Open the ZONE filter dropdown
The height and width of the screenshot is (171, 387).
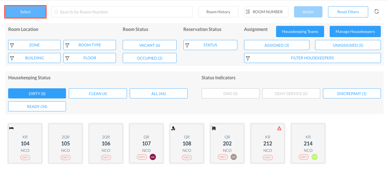coord(34,45)
